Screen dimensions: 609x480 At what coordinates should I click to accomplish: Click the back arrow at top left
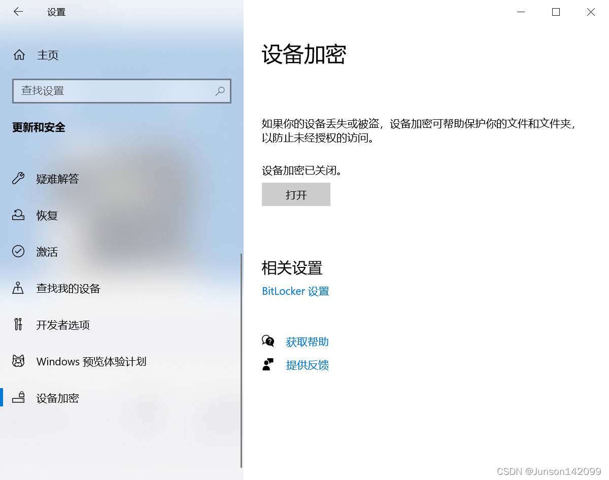(18, 12)
